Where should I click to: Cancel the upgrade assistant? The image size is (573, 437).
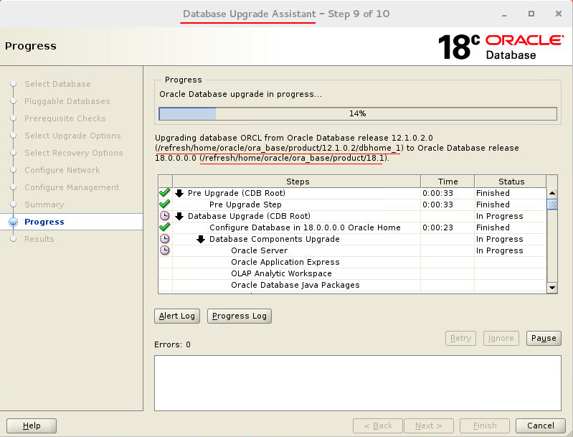(541, 426)
